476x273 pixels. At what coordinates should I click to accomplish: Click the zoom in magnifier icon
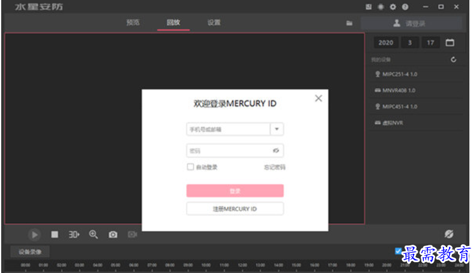coord(94,235)
